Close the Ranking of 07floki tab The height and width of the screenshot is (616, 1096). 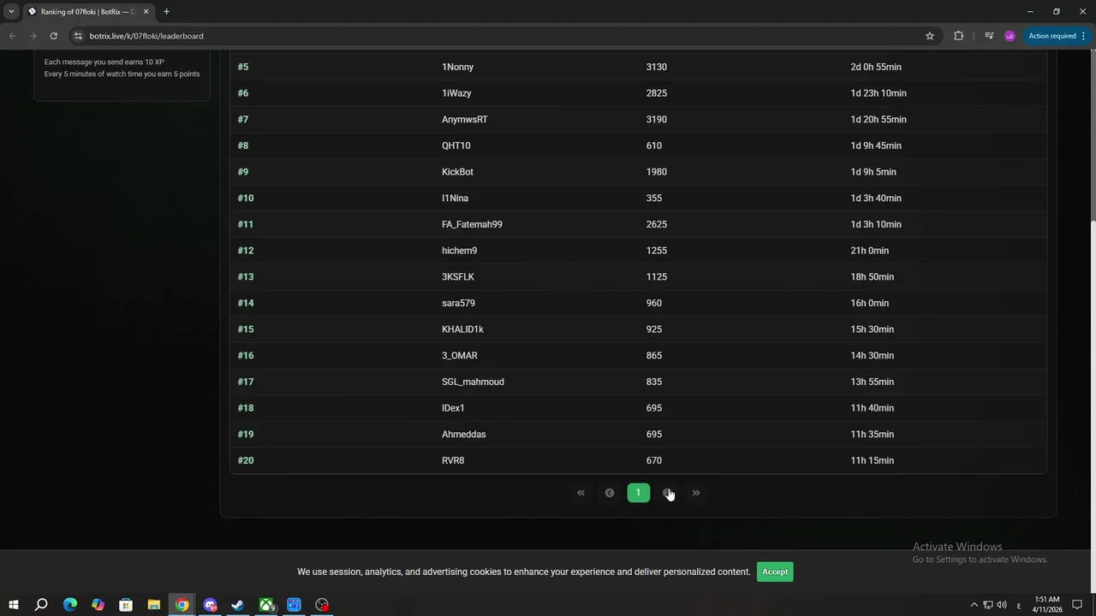(x=146, y=12)
